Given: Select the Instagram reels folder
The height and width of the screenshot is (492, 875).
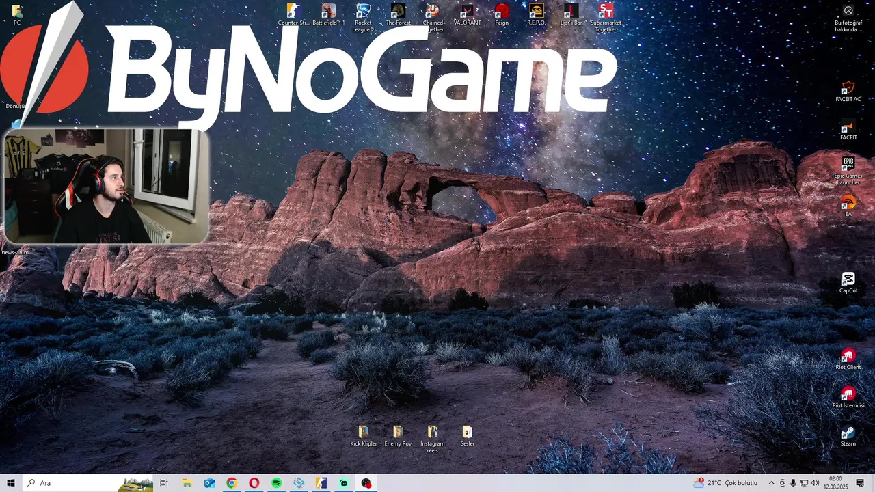Looking at the screenshot, I should point(433,439).
